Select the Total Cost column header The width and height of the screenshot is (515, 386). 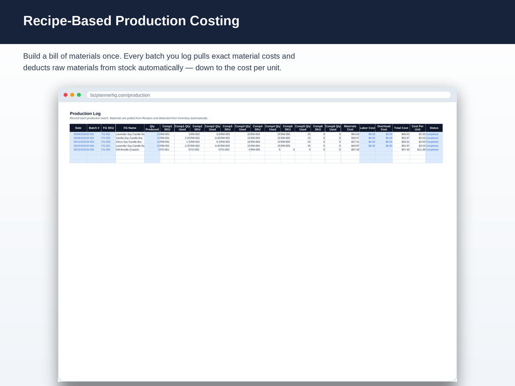pos(401,128)
